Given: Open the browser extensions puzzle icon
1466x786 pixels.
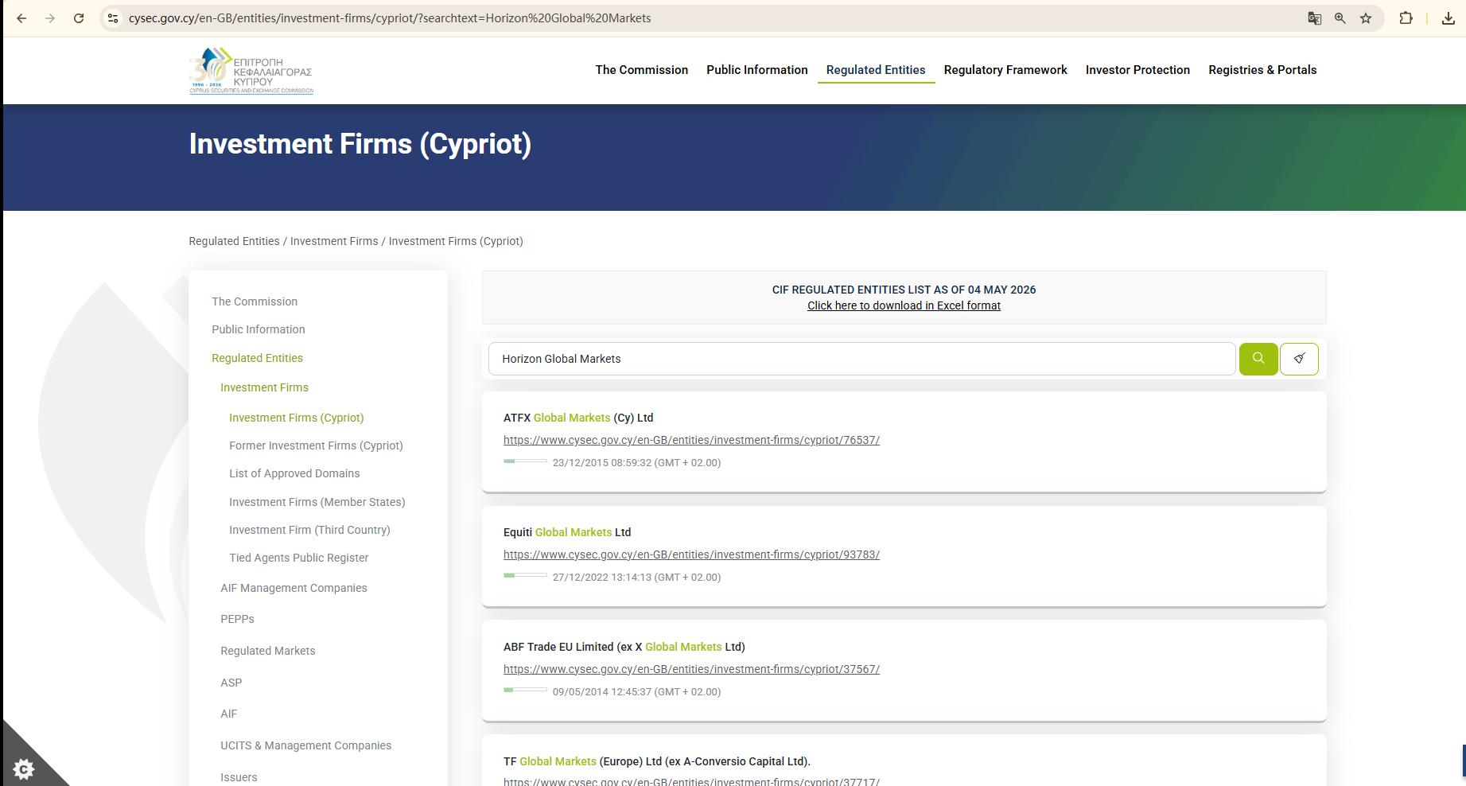Looking at the screenshot, I should [1406, 18].
